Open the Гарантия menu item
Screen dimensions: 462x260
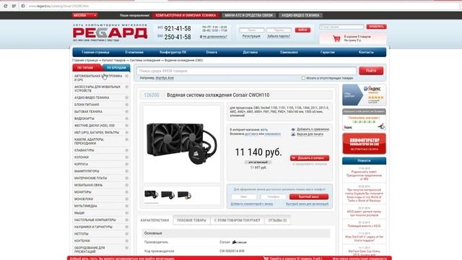327,52
